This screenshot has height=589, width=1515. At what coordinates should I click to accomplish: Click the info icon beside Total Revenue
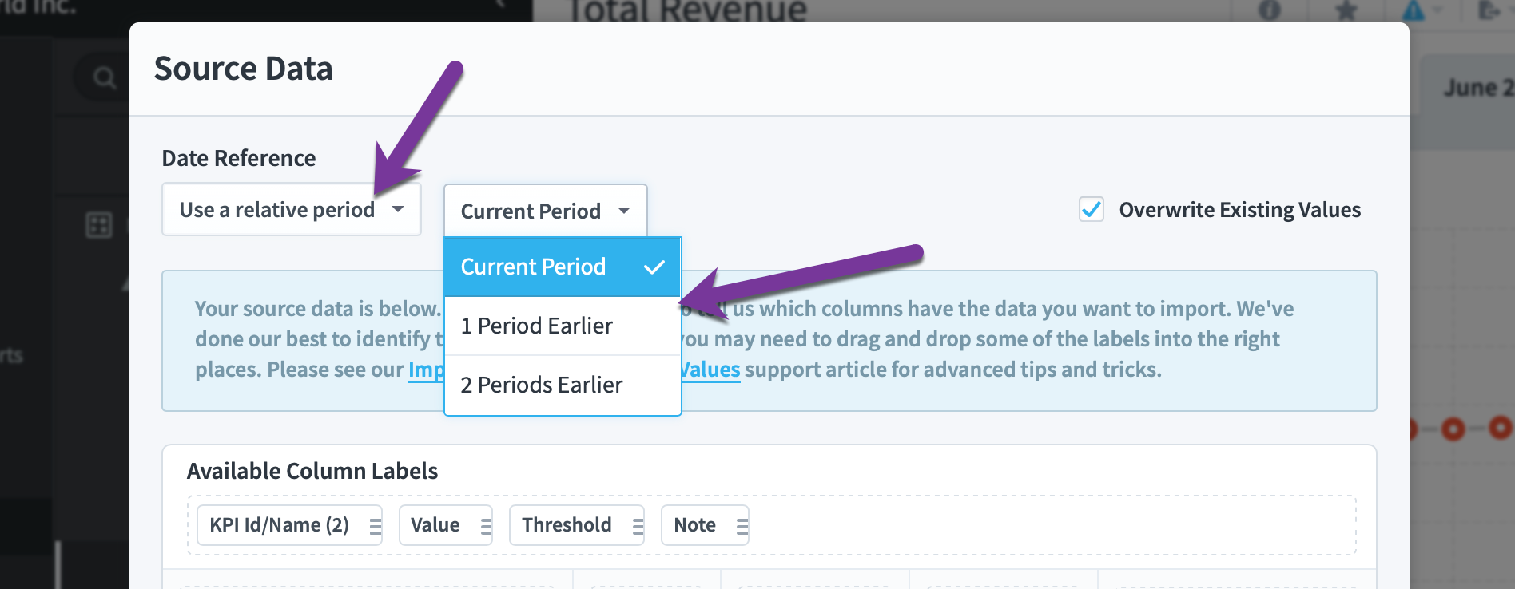coord(1269,10)
